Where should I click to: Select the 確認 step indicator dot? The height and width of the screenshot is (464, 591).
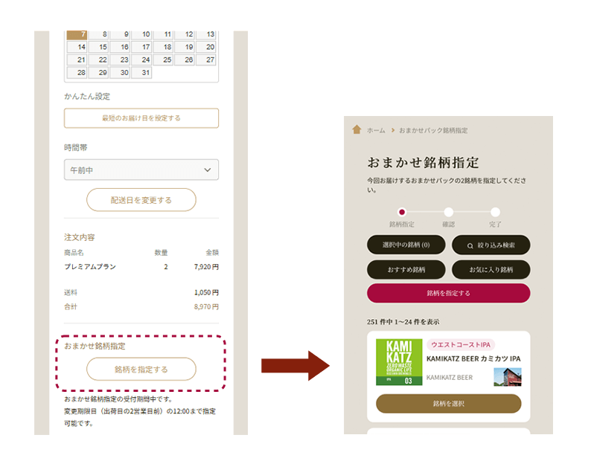point(448,212)
